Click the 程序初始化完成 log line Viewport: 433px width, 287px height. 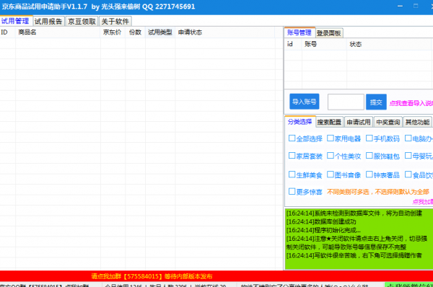point(323,230)
